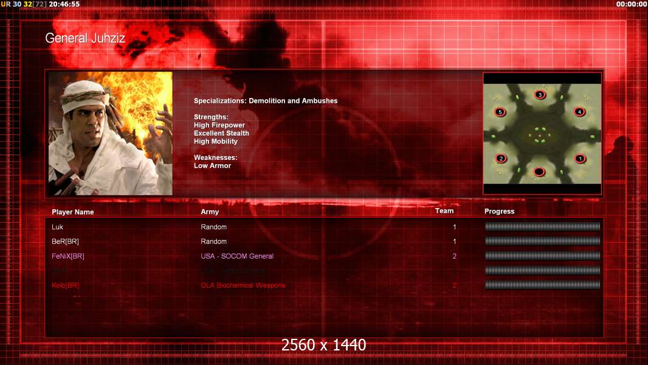This screenshot has height=365, width=648.
Task: Click the "Team" column header
Action: [444, 211]
